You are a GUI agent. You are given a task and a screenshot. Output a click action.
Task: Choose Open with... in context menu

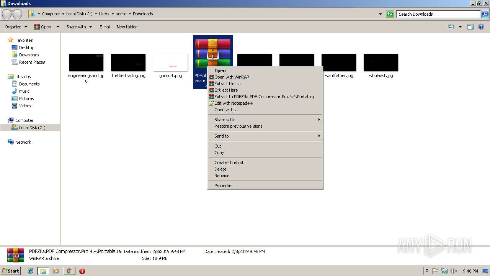(265, 110)
